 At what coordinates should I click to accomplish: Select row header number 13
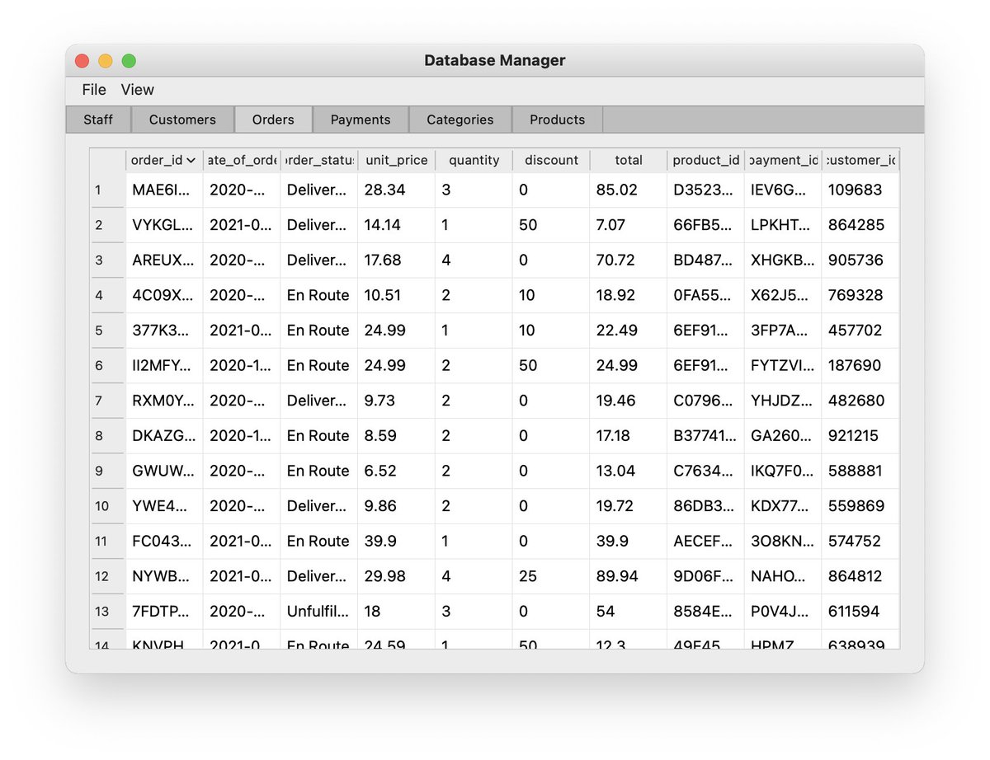pos(107,612)
